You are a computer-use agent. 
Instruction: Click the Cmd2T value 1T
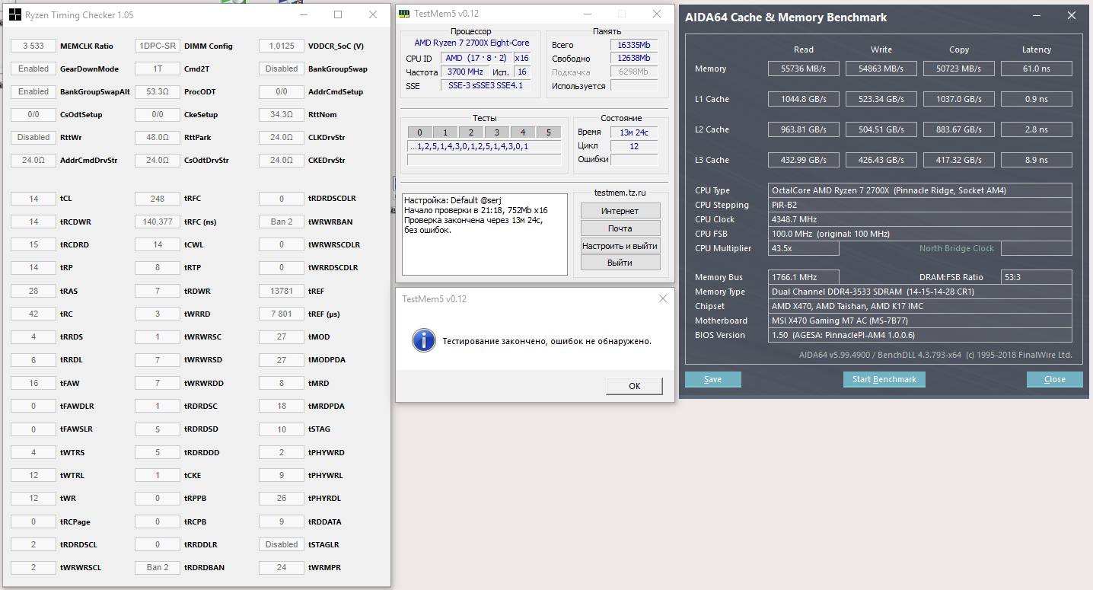[158, 69]
